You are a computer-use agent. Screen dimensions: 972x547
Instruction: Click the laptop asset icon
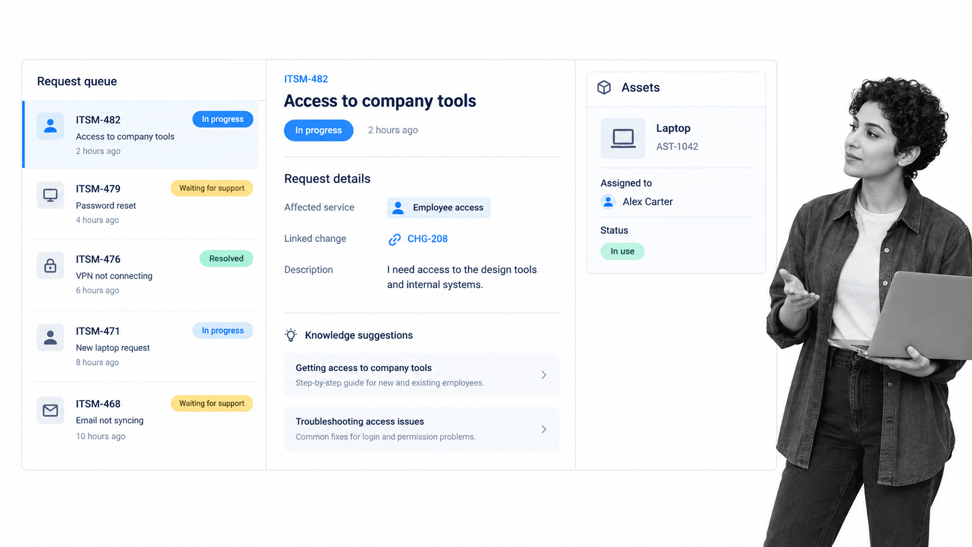[x=623, y=138]
